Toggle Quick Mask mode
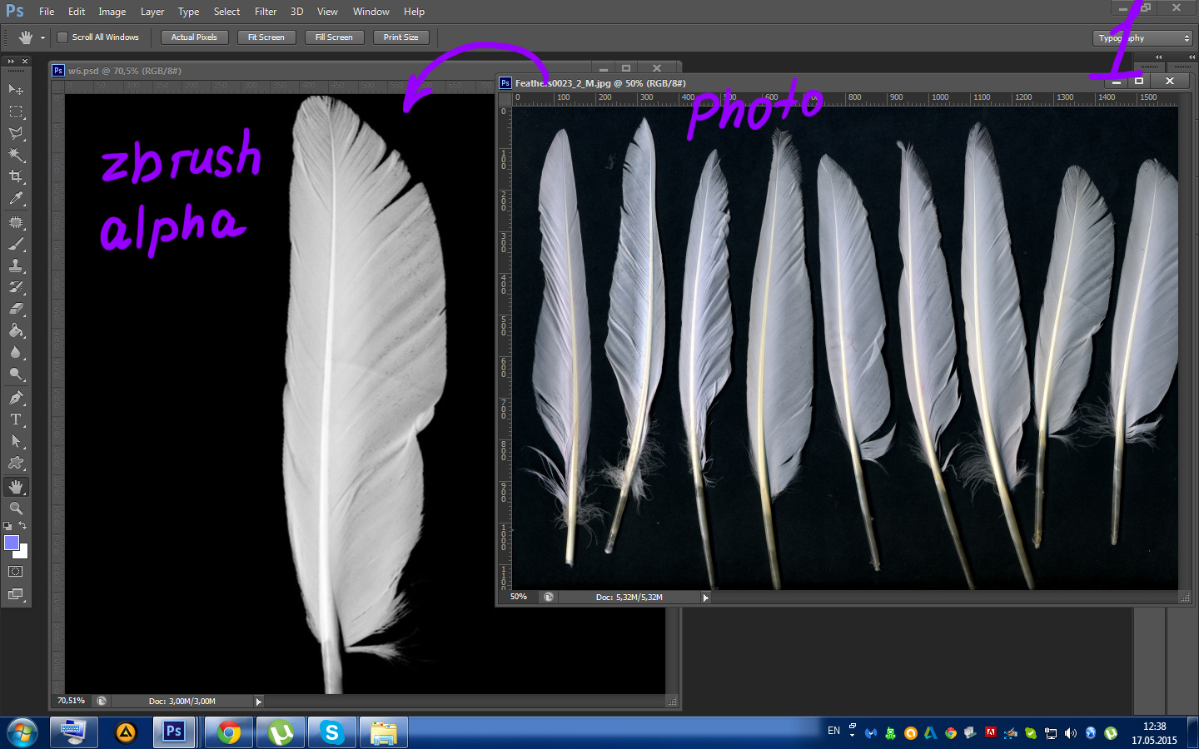The width and height of the screenshot is (1199, 749). [16, 572]
